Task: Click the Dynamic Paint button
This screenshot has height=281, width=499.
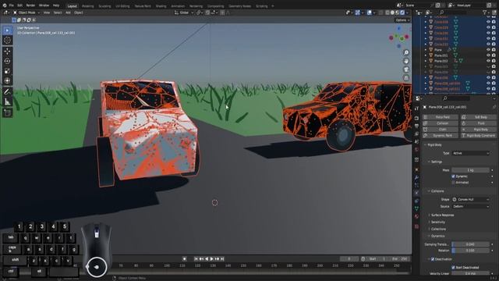Action: tap(441, 136)
